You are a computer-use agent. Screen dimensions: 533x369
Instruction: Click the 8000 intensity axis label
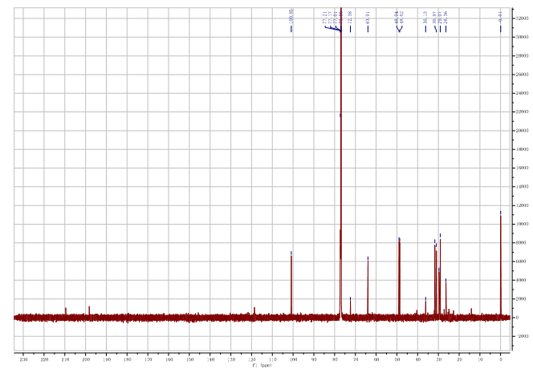click(x=522, y=243)
